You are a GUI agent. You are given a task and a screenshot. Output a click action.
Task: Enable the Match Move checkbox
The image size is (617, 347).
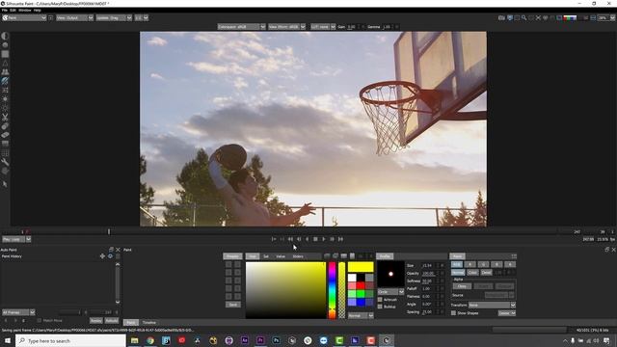39,320
